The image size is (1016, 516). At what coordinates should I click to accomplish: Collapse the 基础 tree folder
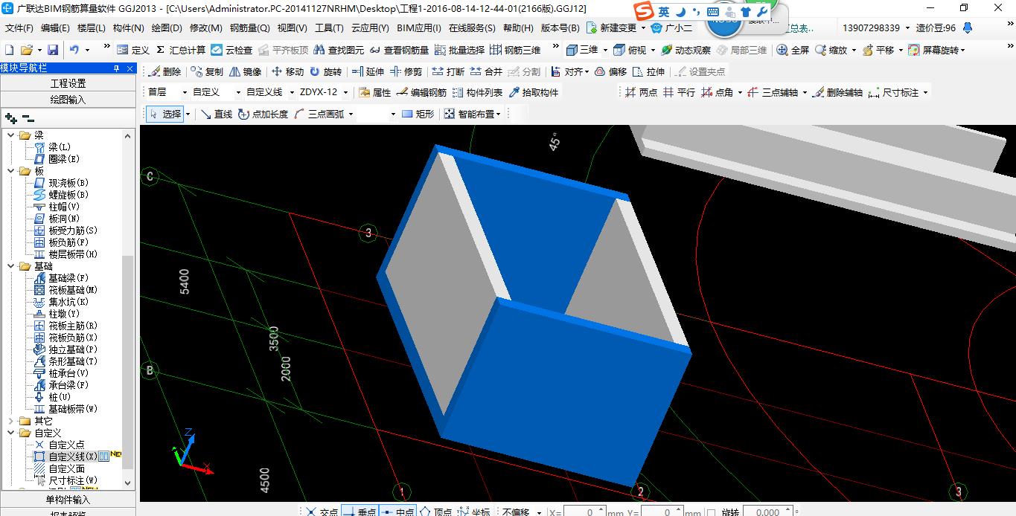click(x=11, y=266)
